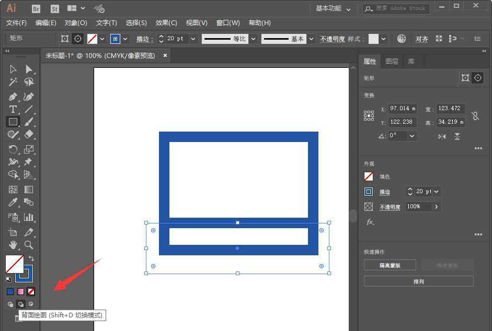Pick the Eyedropper tool

13,202
